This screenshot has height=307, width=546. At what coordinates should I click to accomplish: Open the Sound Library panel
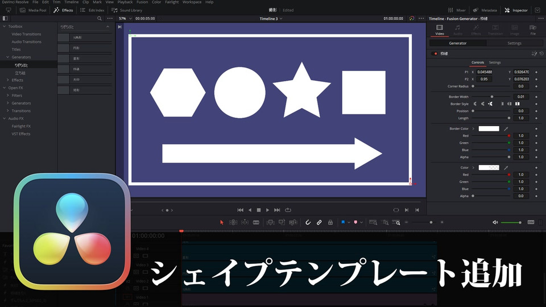pyautogui.click(x=127, y=10)
